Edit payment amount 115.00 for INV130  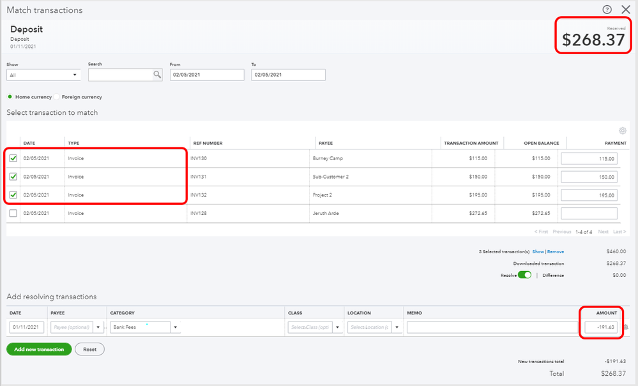pos(589,158)
